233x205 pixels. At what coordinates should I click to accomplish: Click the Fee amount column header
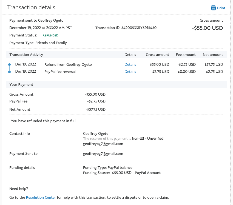click(186, 55)
